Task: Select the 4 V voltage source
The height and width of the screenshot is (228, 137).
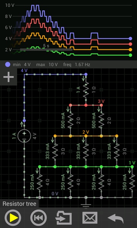Action: (x=24, y=136)
